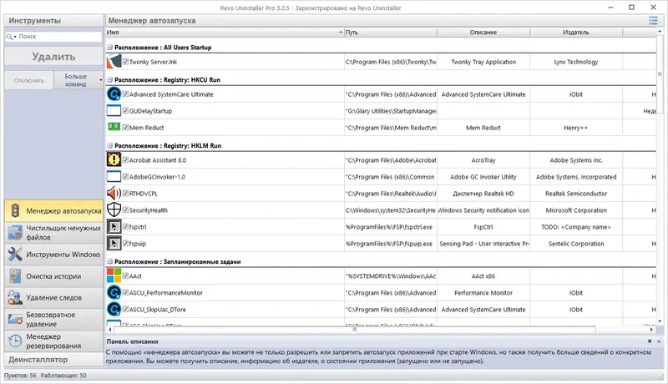Image resolution: width=668 pixels, height=384 pixels.
Task: Click the History Cleaner sidebar icon
Action: click(x=15, y=275)
